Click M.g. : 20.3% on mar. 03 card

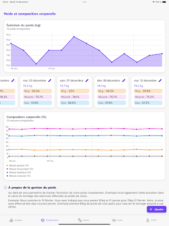click(37, 91)
